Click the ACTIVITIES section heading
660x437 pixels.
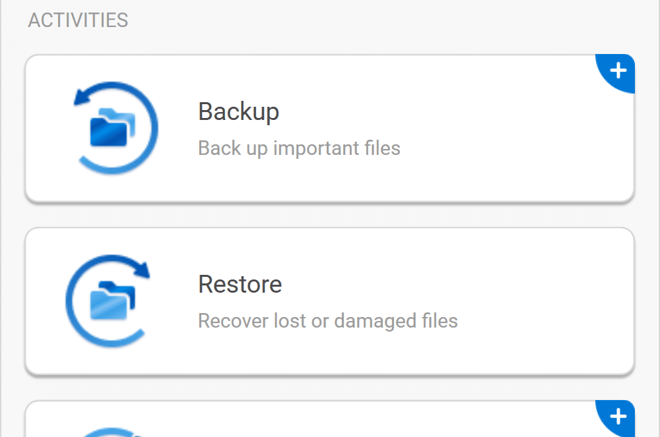(x=78, y=20)
